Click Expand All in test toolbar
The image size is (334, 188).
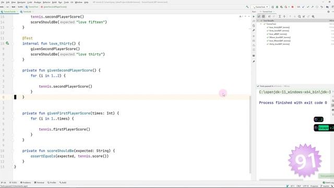coord(280,16)
